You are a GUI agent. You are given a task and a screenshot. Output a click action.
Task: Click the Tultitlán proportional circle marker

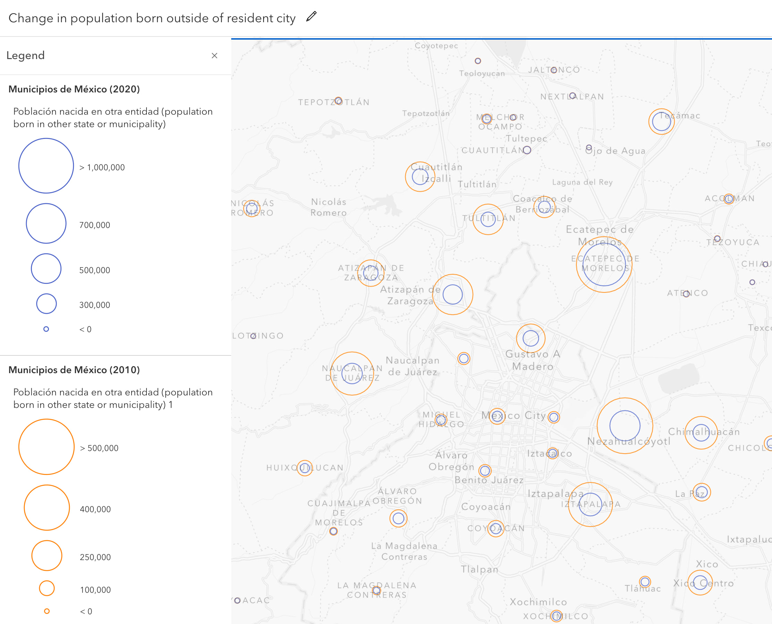488,219
